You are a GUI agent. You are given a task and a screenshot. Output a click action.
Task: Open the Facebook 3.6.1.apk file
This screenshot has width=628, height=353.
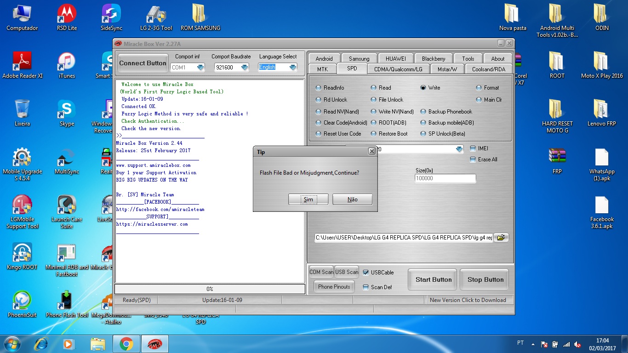pos(602,212)
